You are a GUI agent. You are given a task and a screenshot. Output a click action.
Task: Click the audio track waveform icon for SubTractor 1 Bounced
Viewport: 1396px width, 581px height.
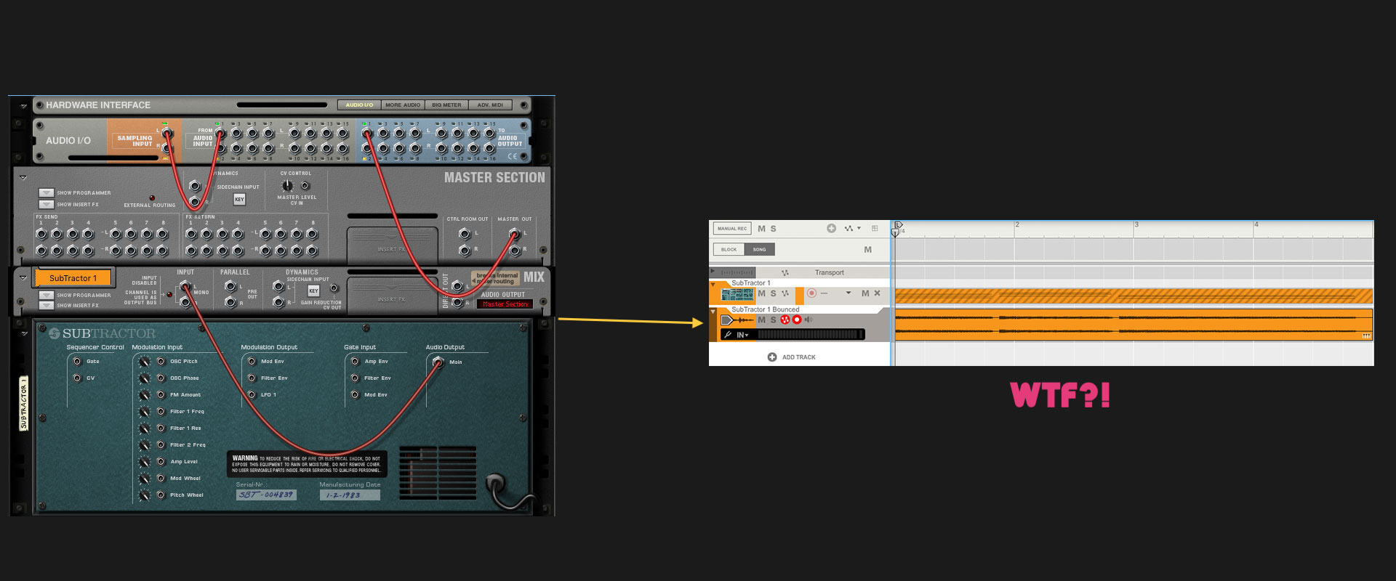pyautogui.click(x=737, y=320)
